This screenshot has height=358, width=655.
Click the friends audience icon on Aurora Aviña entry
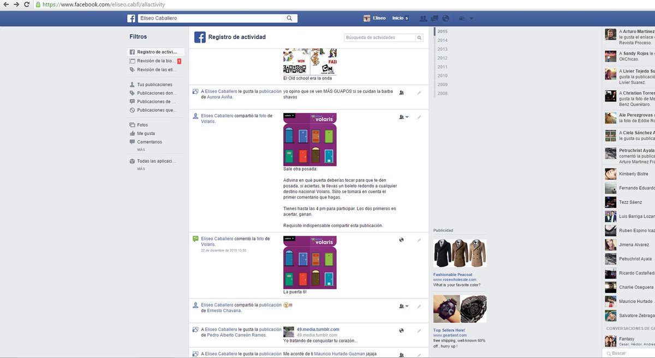(x=402, y=93)
